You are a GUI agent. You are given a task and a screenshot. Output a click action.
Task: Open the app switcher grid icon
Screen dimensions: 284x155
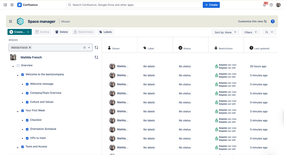click(12, 5)
